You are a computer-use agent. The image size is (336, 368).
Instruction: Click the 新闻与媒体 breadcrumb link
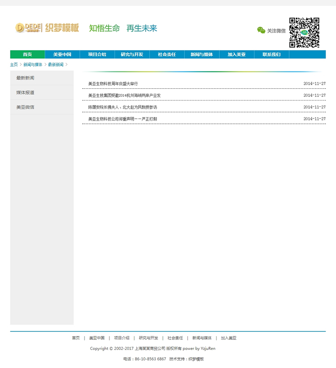click(x=33, y=65)
